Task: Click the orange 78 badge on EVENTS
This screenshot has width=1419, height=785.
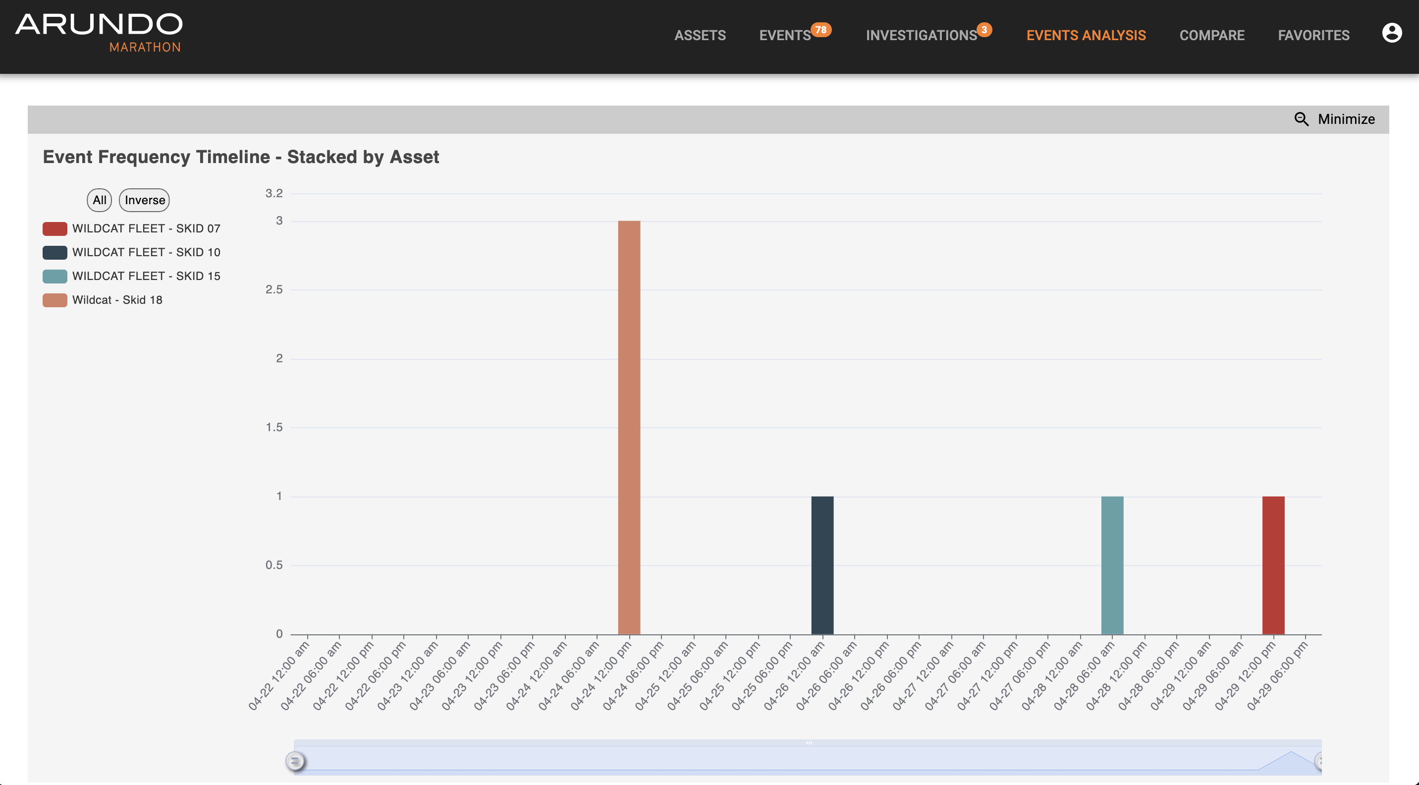Action: click(821, 29)
